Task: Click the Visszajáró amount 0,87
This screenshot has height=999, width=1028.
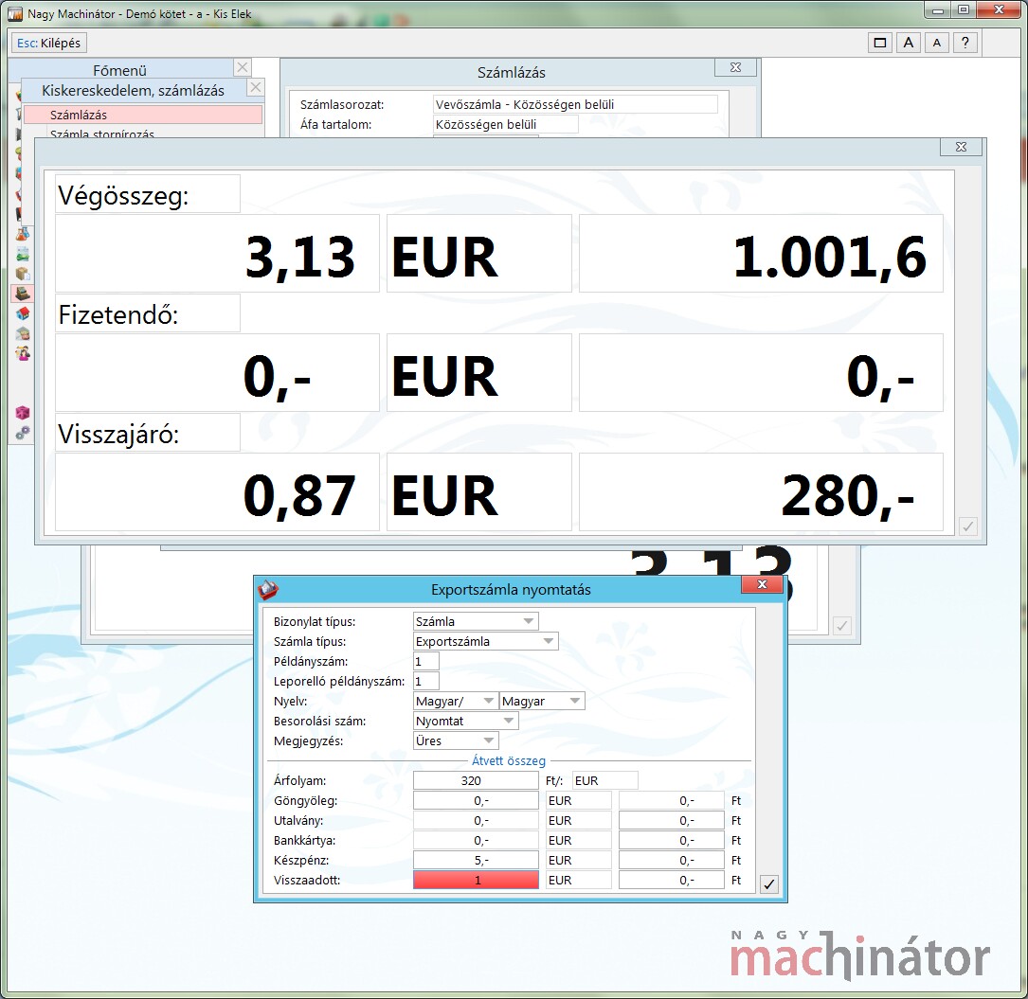Action: pyautogui.click(x=217, y=492)
